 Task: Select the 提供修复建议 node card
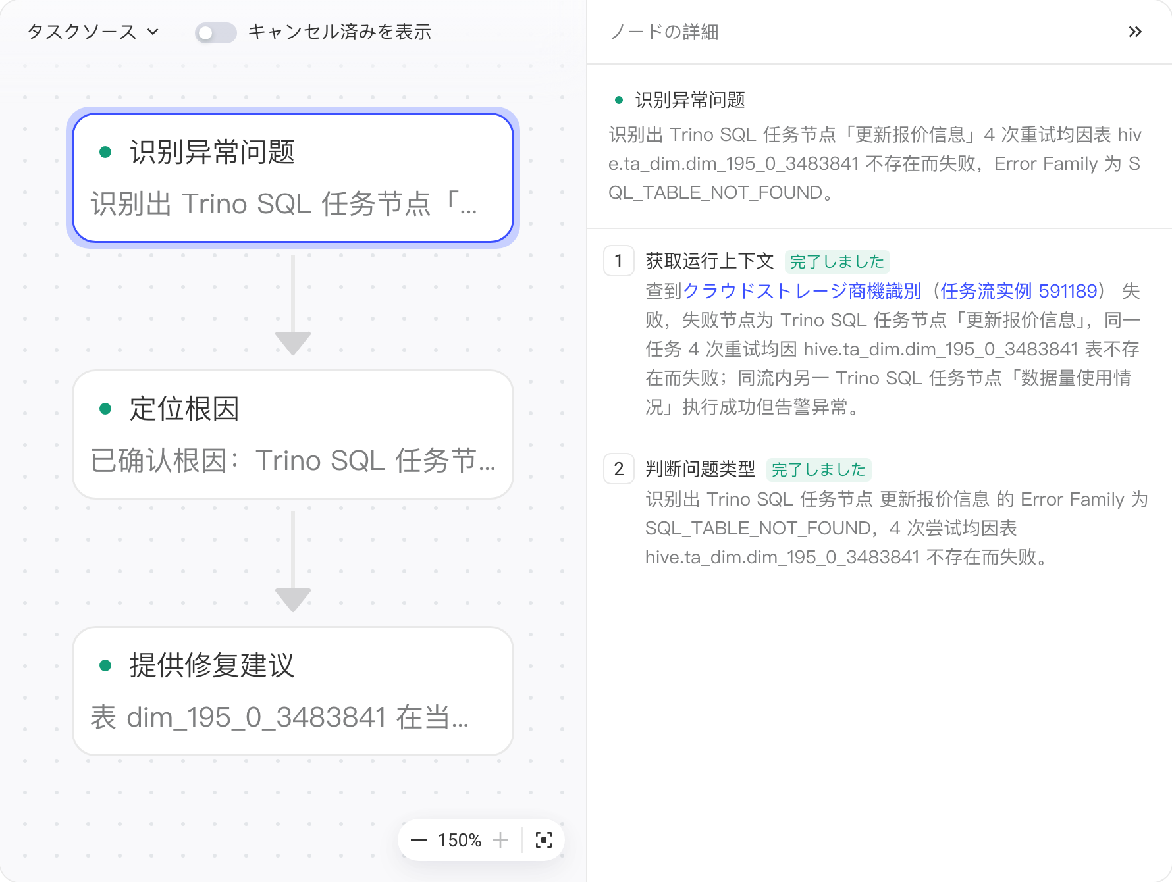pyautogui.click(x=293, y=691)
